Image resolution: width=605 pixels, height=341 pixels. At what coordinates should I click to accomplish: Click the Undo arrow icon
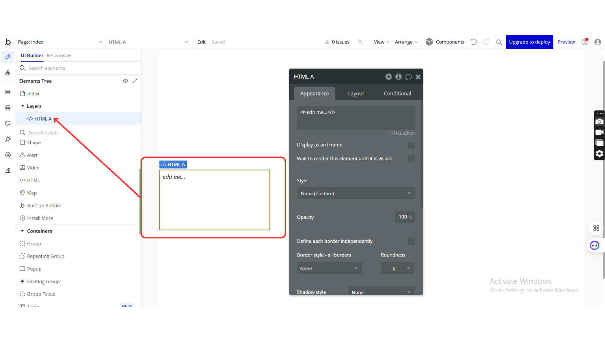pyautogui.click(x=474, y=42)
